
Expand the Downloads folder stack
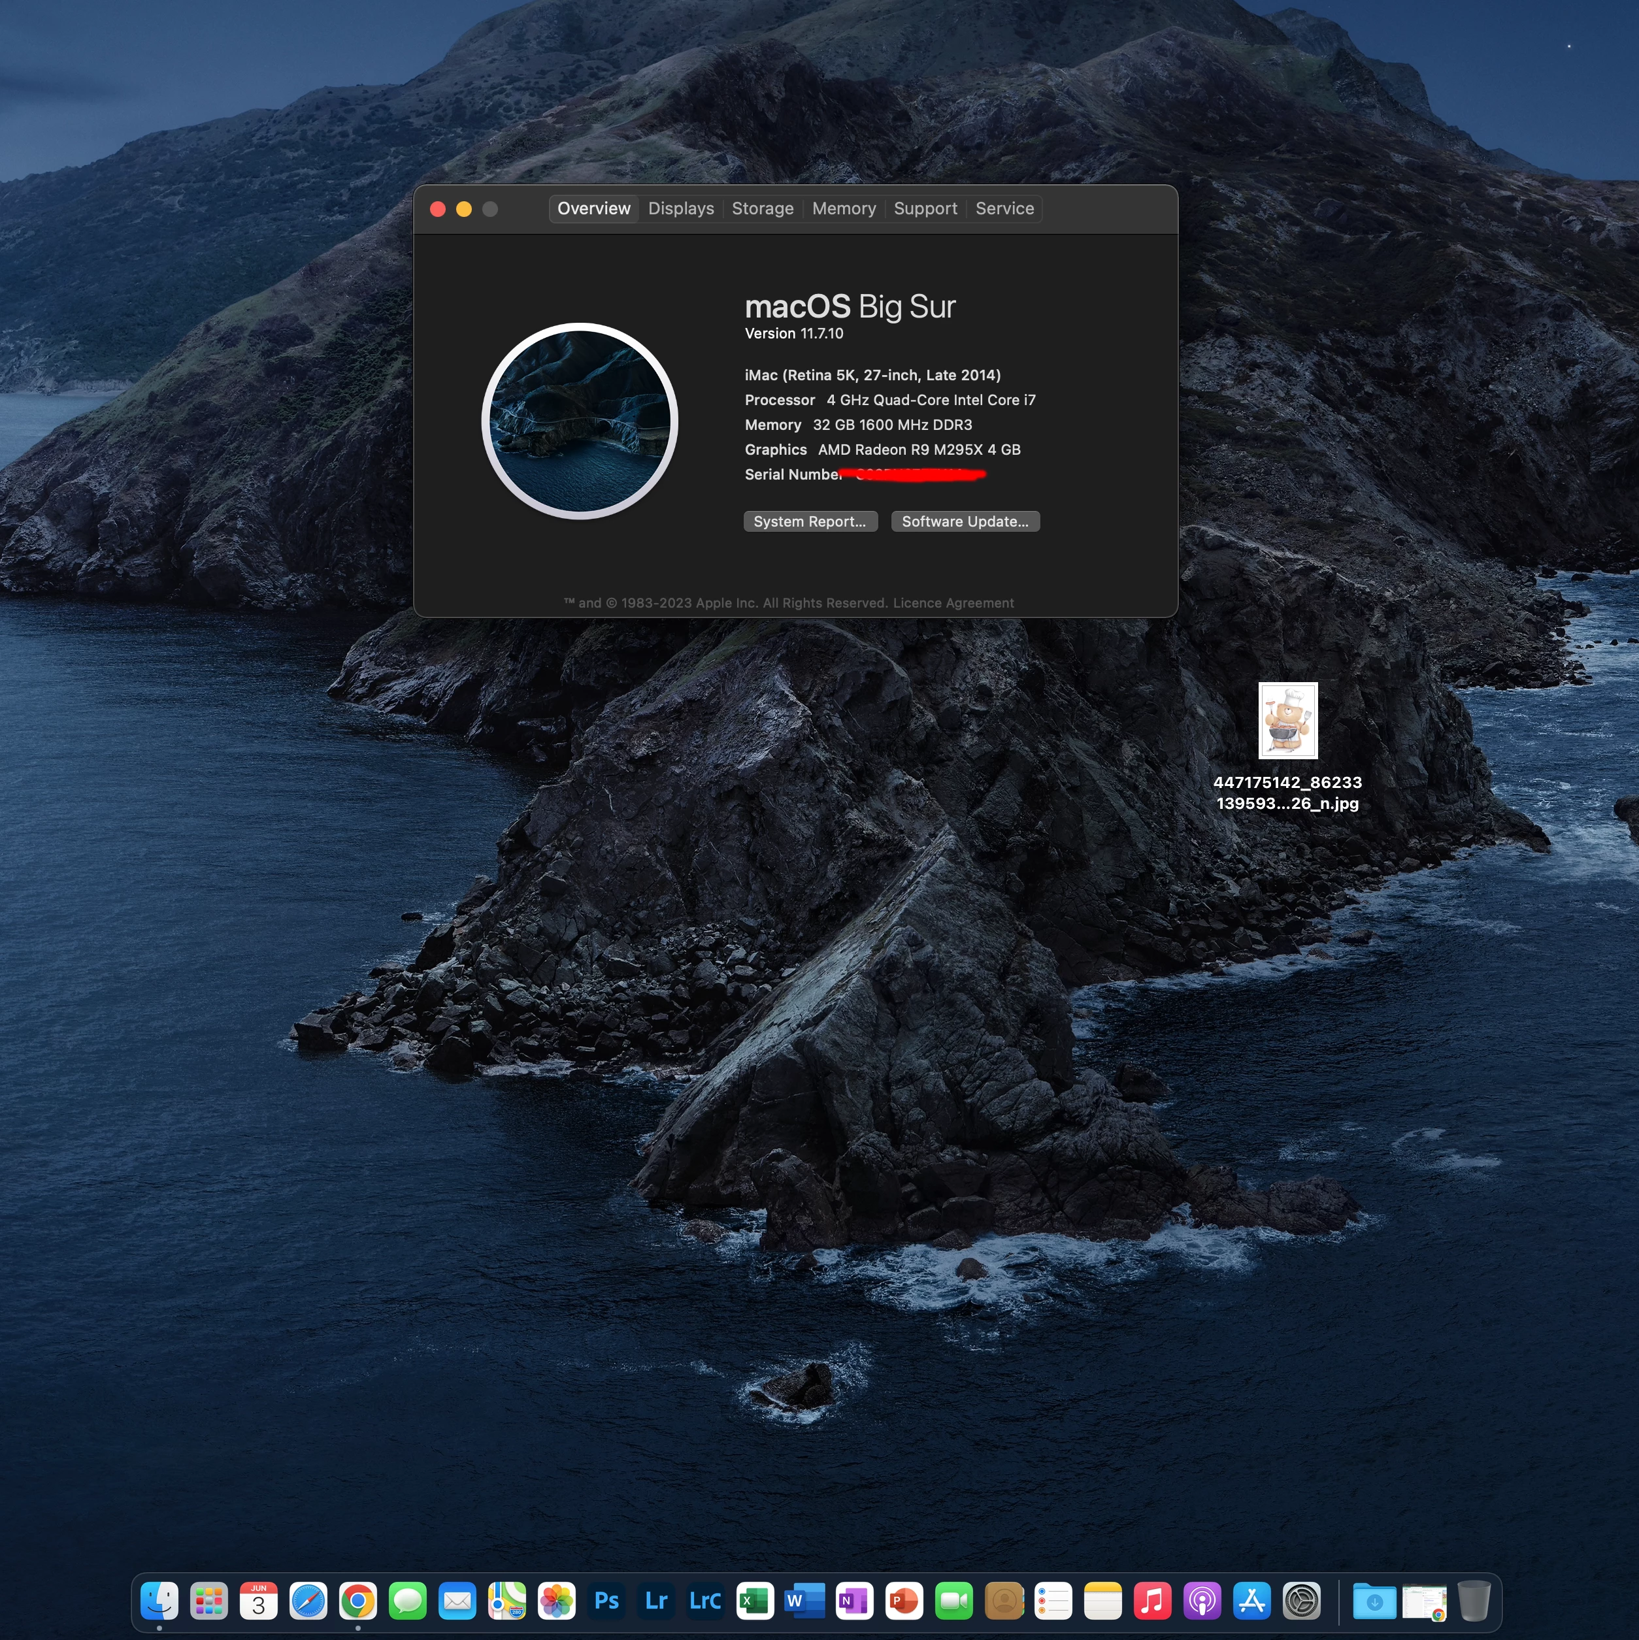click(x=1374, y=1601)
